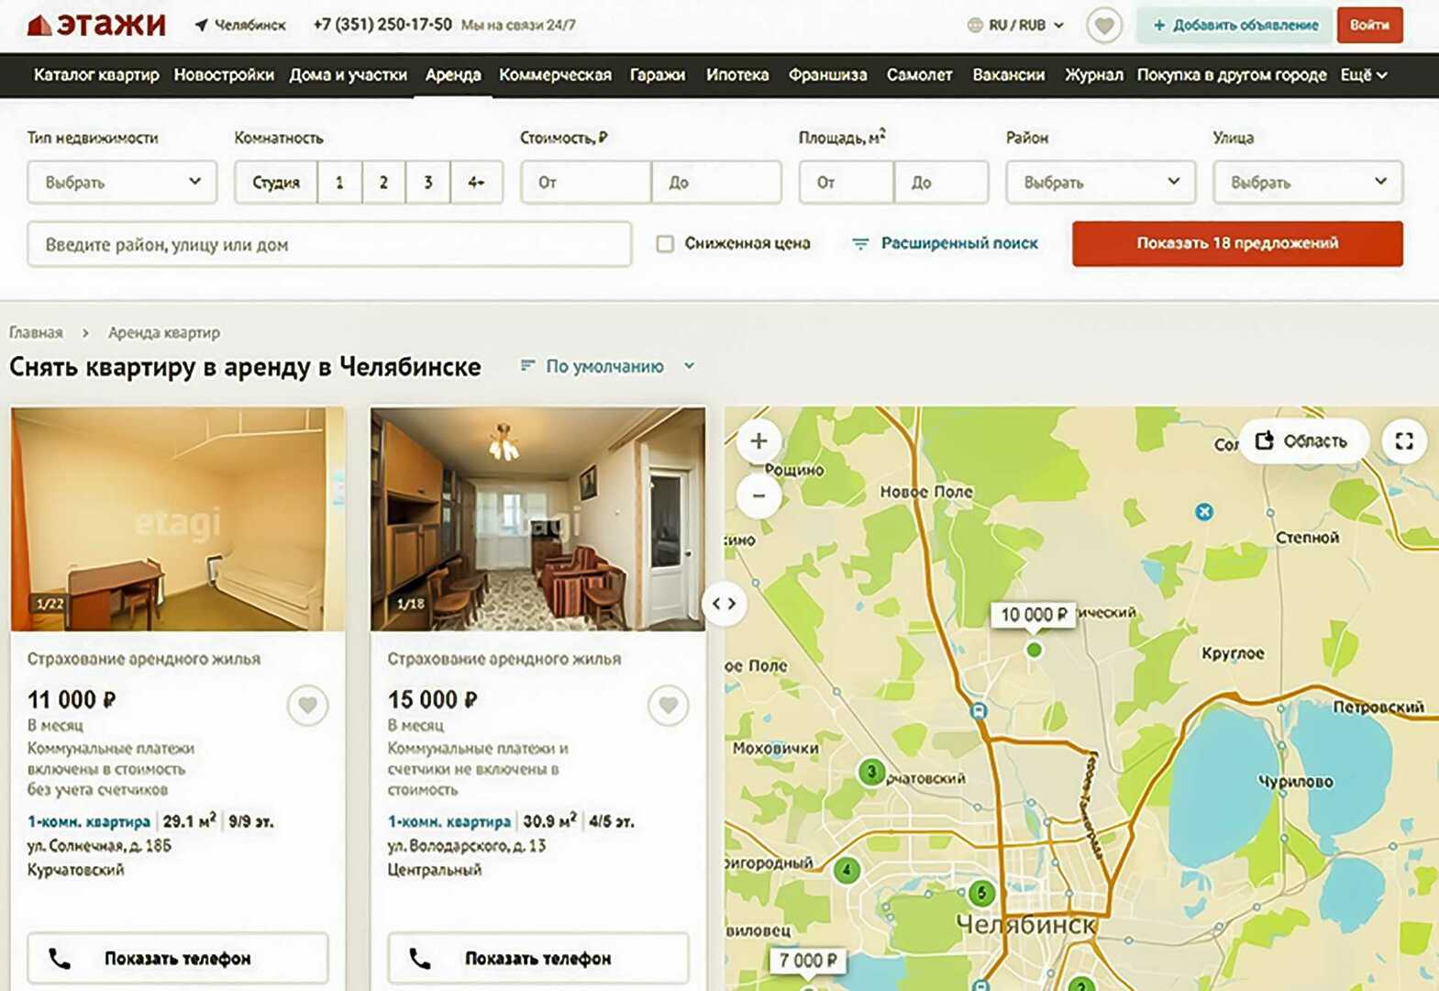Viewport: 1439px width, 991px height.
Task: Enable the Сниженная цена checkbox
Action: (x=665, y=244)
